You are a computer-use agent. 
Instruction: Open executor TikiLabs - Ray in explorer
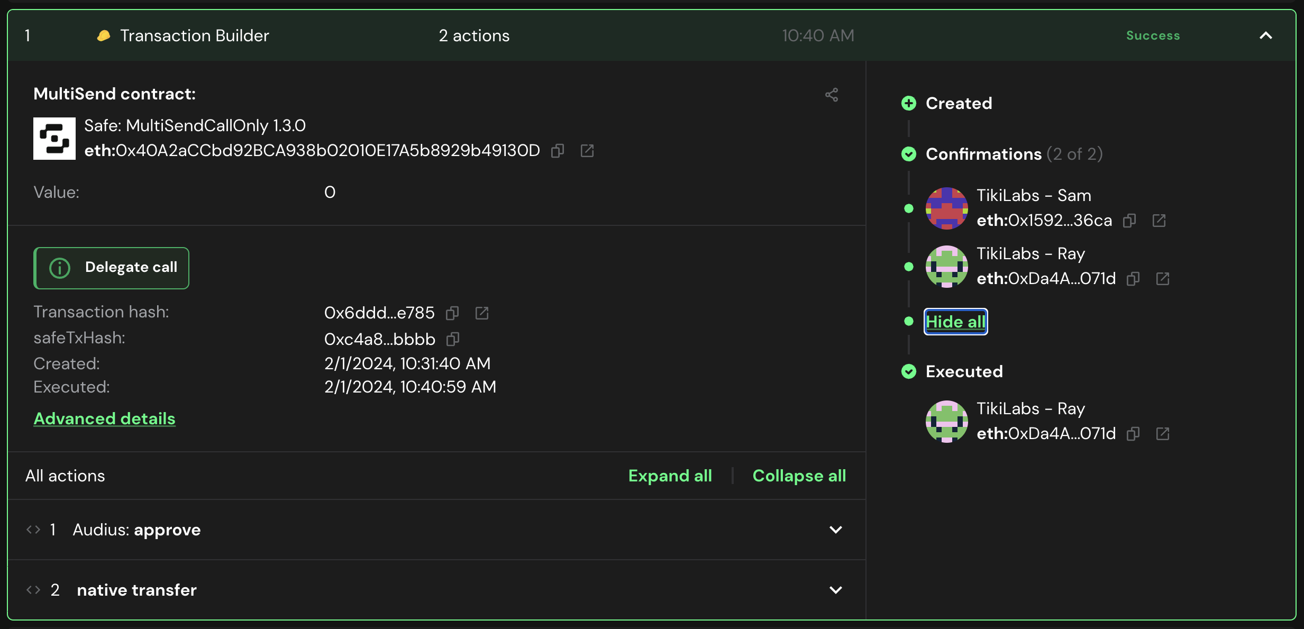tap(1163, 434)
